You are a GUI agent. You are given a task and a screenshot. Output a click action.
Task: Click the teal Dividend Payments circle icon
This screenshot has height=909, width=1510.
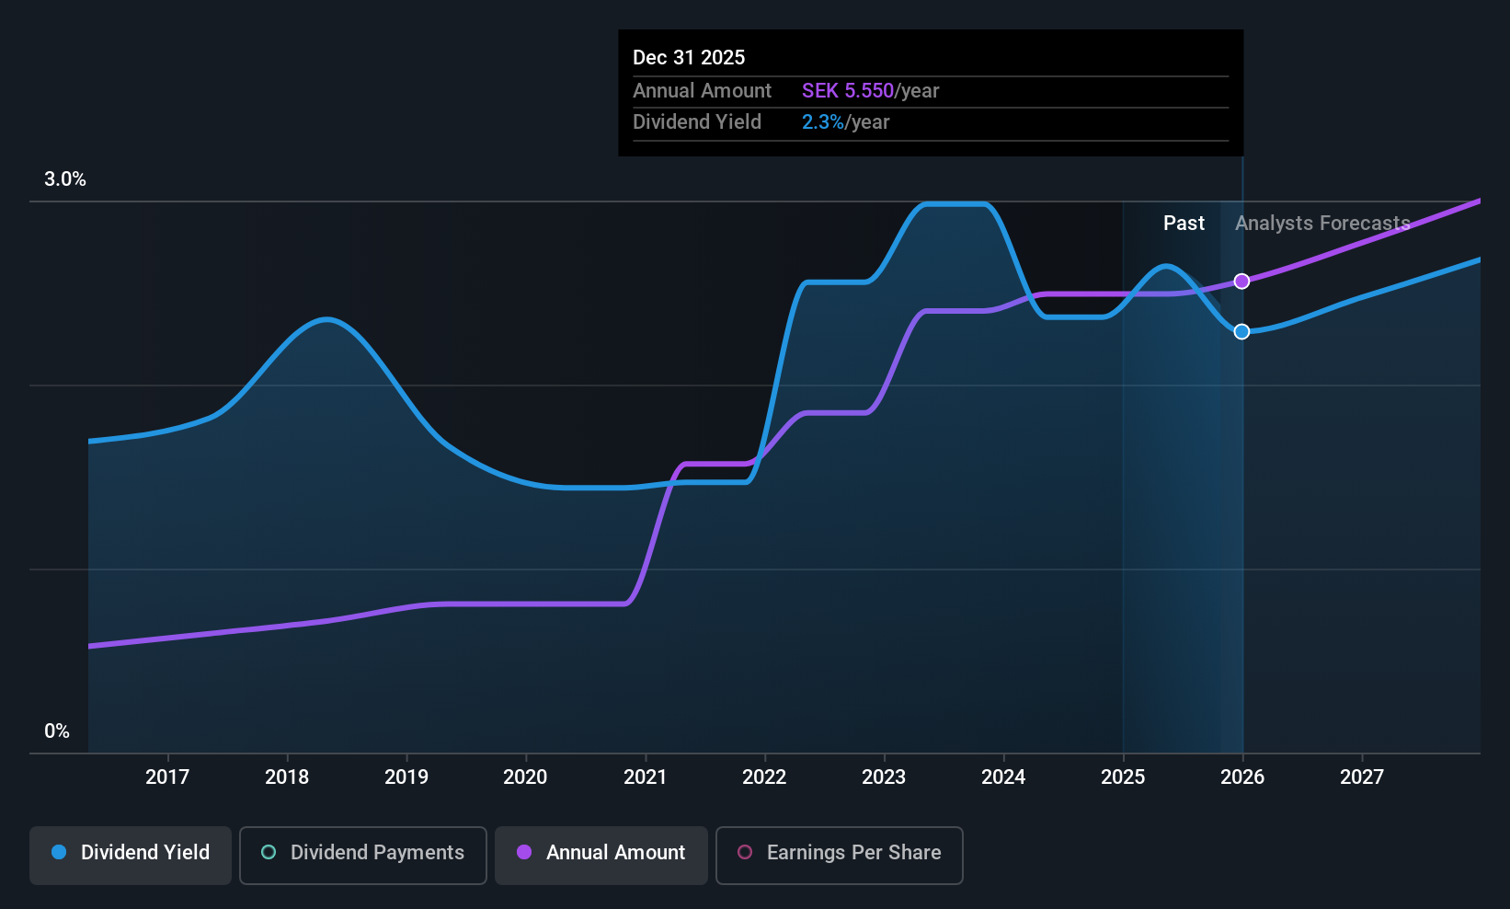pyautogui.click(x=269, y=852)
